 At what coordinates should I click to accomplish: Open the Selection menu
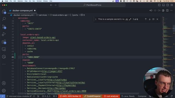20,1
